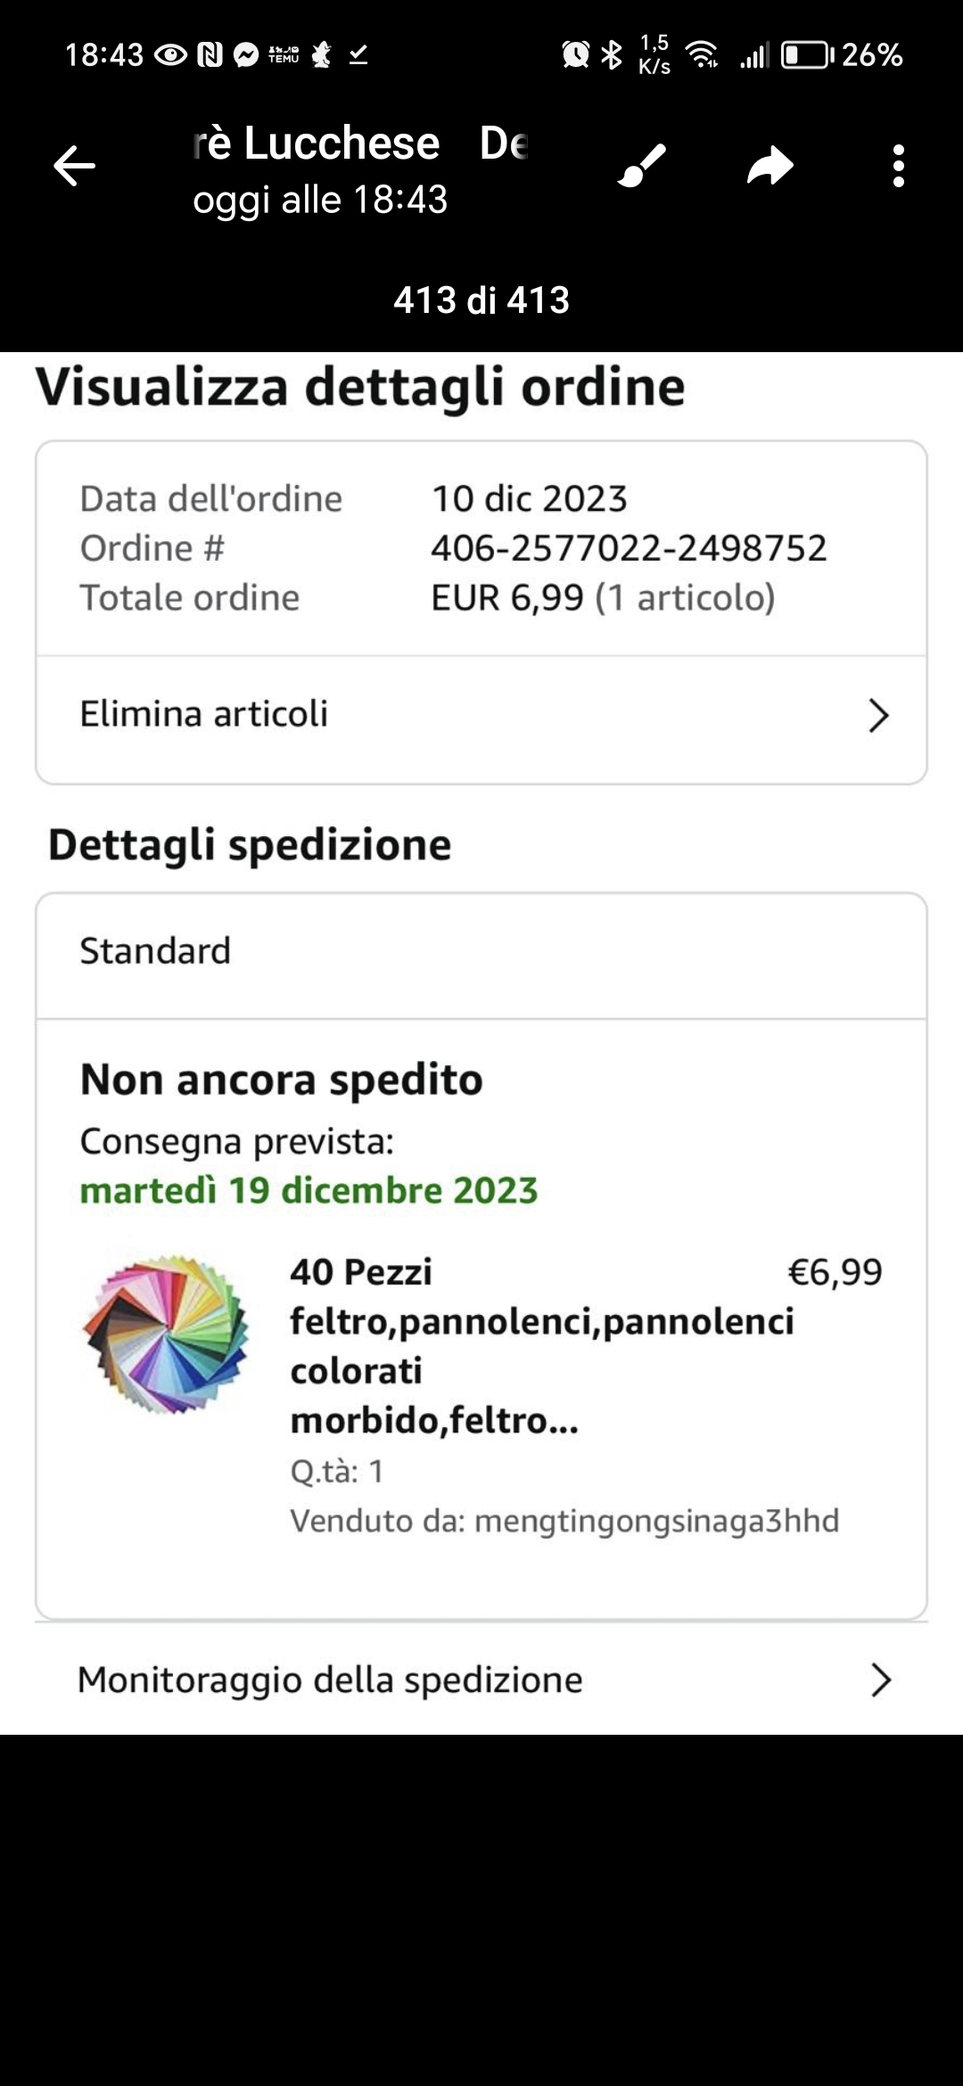The image size is (963, 2086).
Task: Open Monitoraggio della spedizione label
Action: coord(330,1679)
